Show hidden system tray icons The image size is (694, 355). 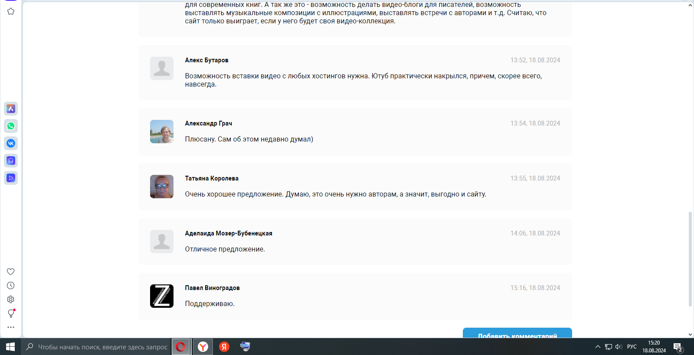click(598, 347)
